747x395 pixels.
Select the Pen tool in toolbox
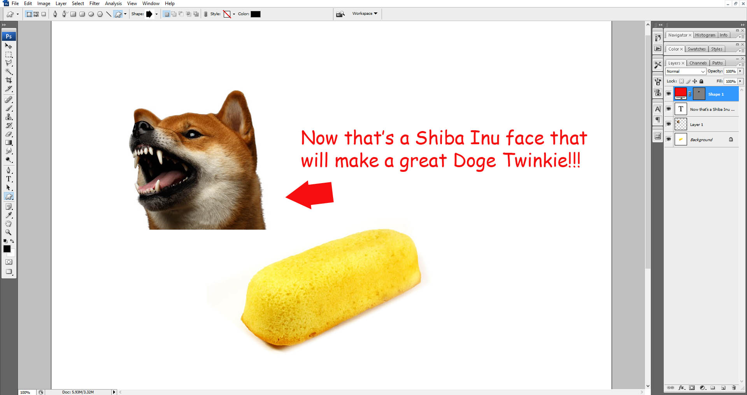coord(9,170)
